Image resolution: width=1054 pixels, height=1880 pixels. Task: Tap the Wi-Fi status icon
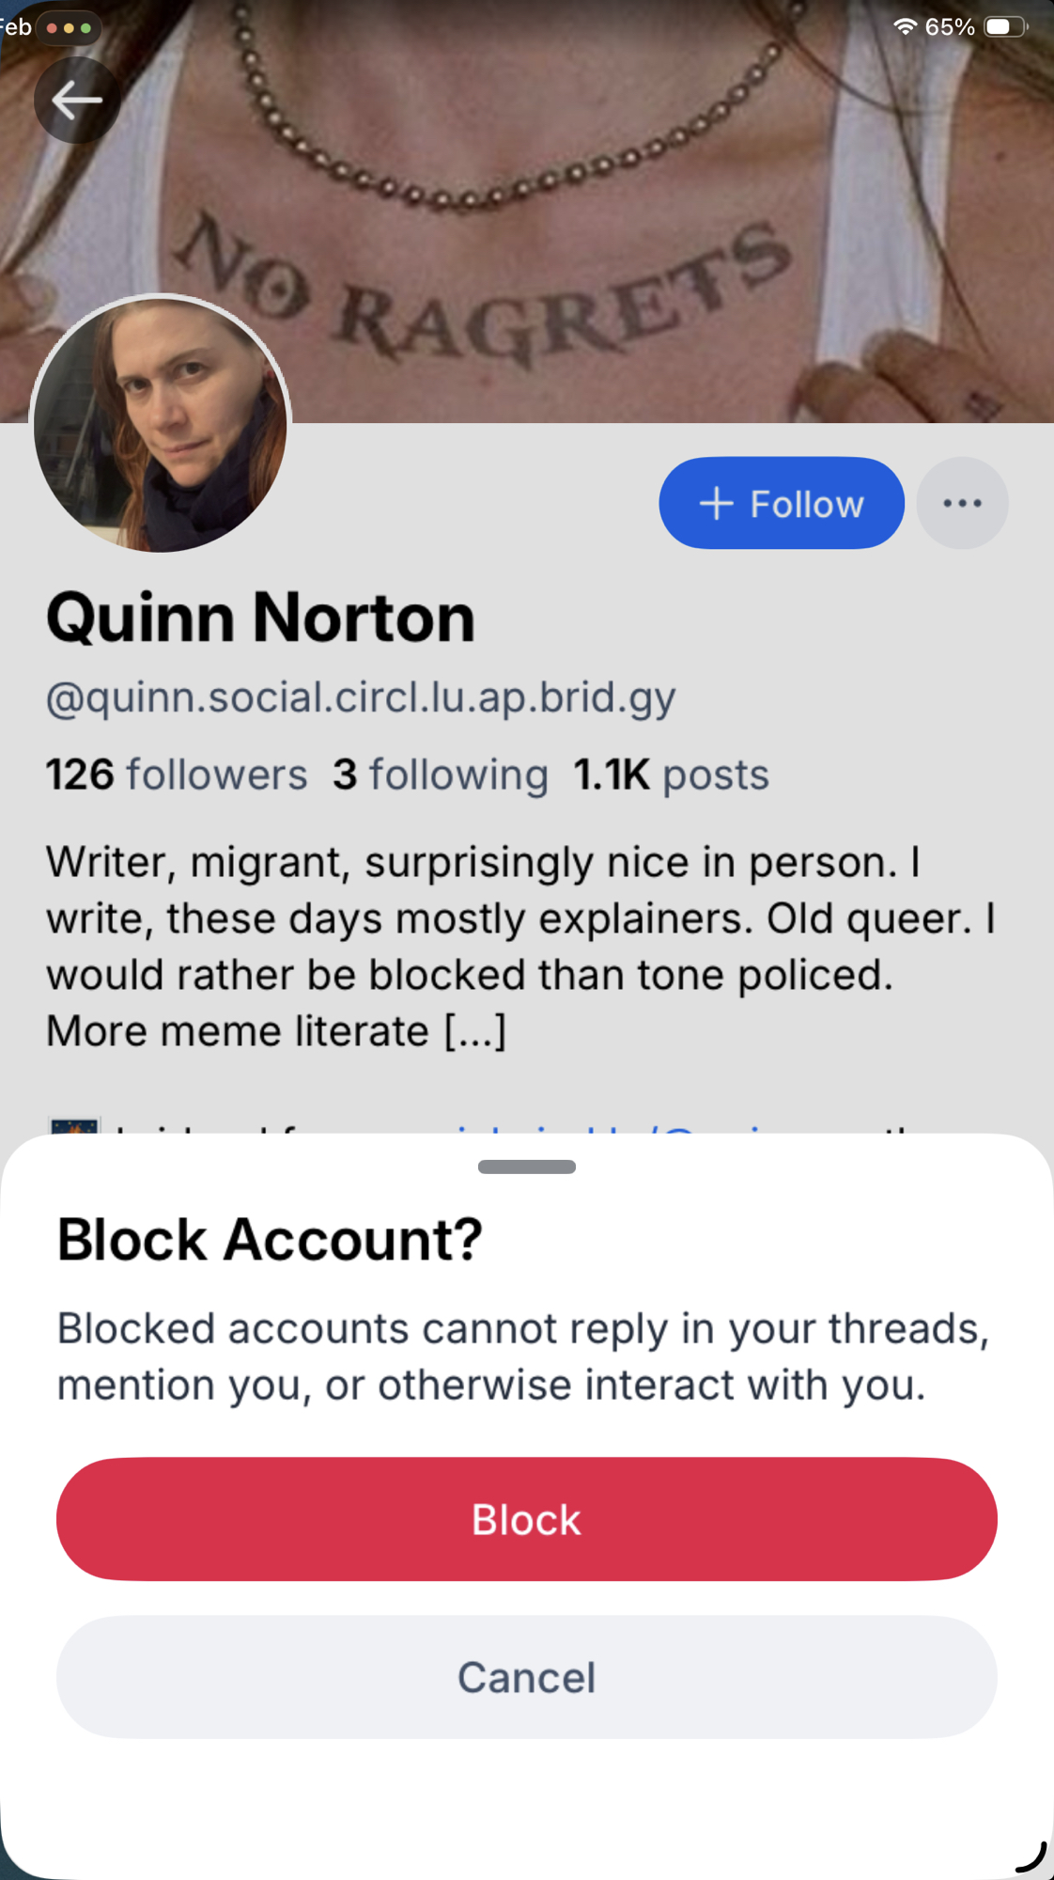click(x=905, y=26)
